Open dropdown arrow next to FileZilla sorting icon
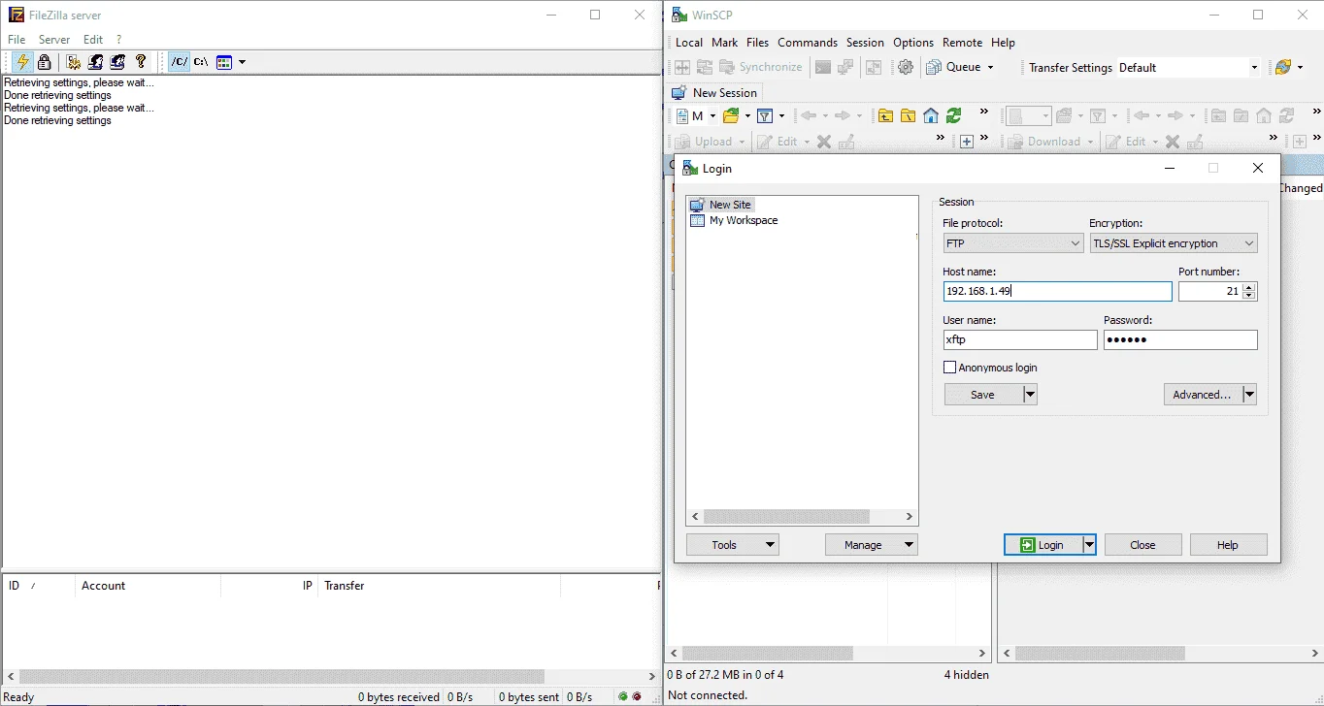The image size is (1324, 706). (242, 62)
